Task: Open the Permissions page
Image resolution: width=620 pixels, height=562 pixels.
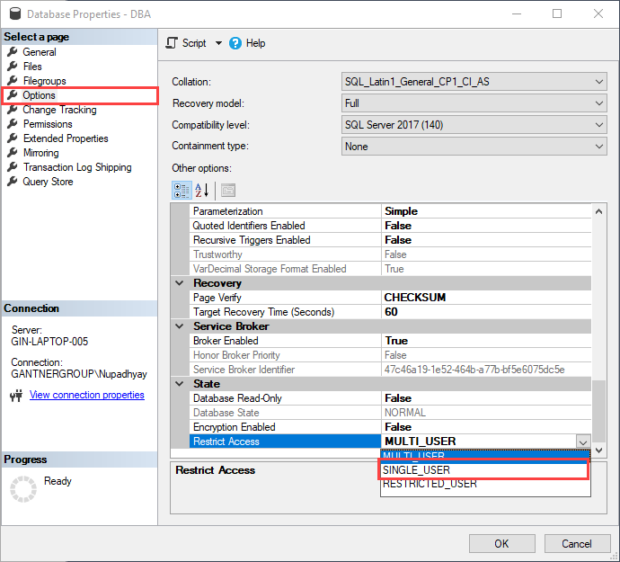Action: (x=48, y=124)
